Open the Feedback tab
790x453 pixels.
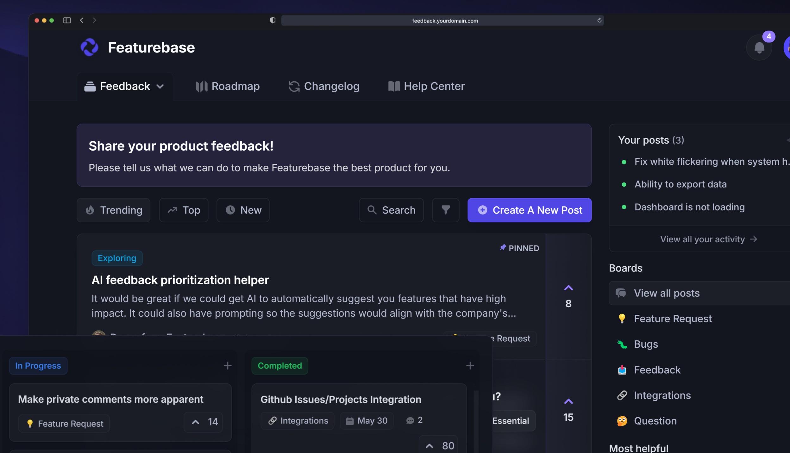(x=125, y=86)
